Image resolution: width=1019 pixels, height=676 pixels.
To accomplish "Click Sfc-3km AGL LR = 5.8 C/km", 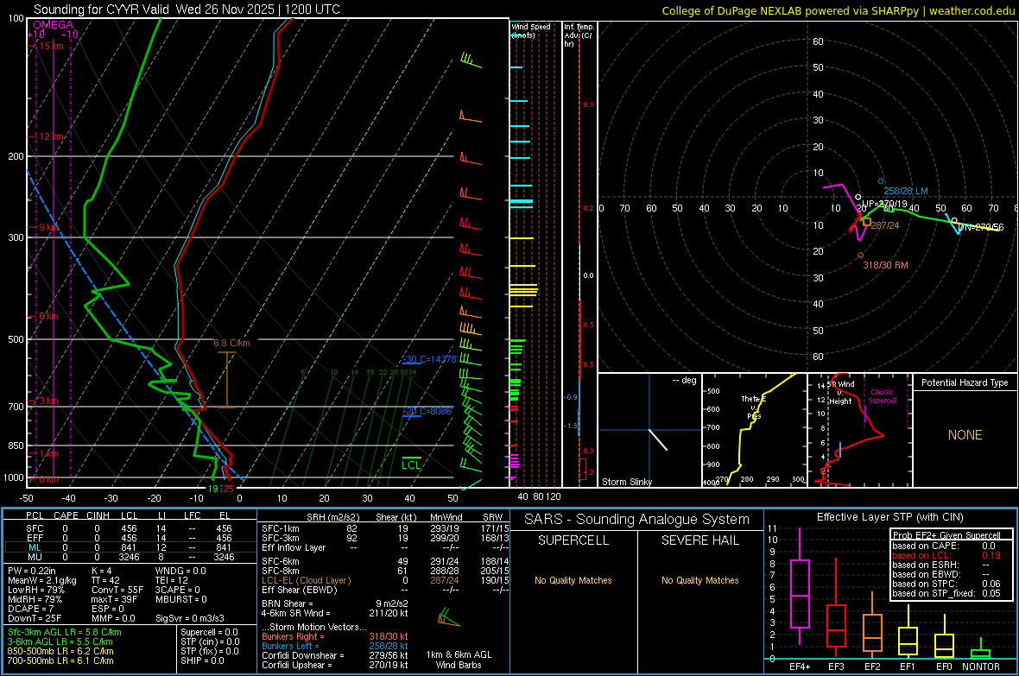I will point(65,632).
